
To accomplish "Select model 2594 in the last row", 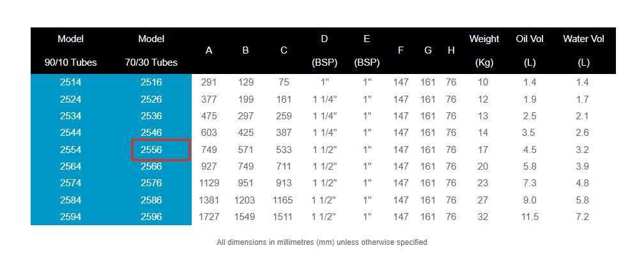I will coord(71,217).
